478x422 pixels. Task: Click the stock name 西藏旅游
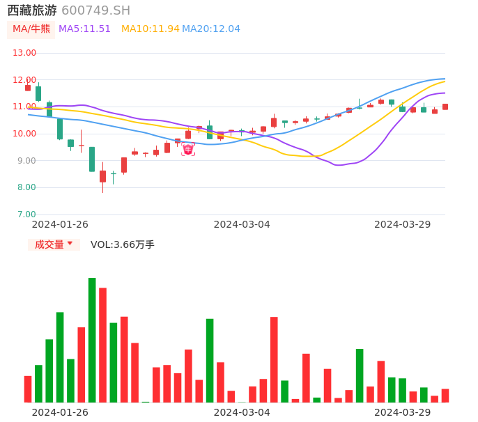[32, 10]
